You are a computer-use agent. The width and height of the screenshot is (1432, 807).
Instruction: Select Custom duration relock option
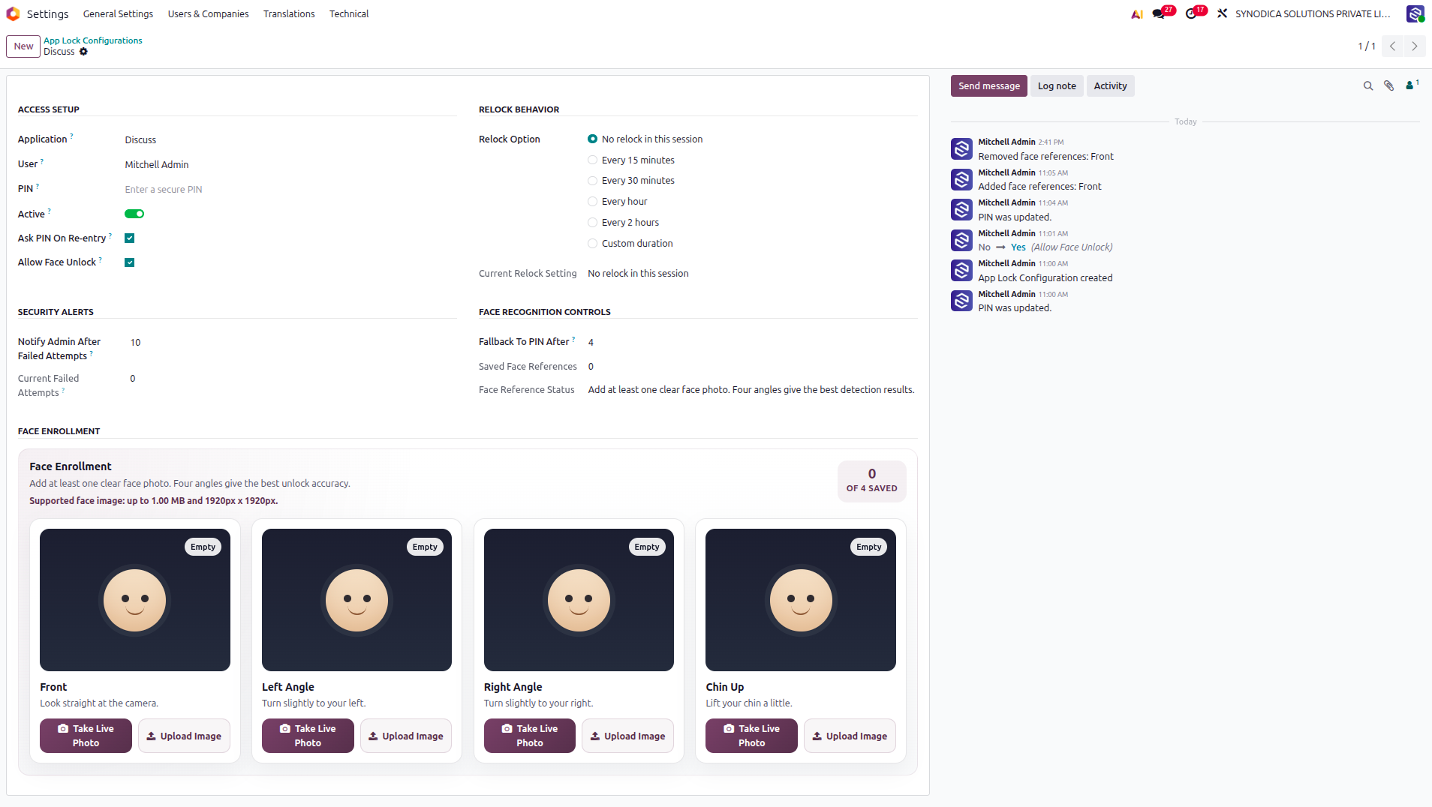(592, 244)
